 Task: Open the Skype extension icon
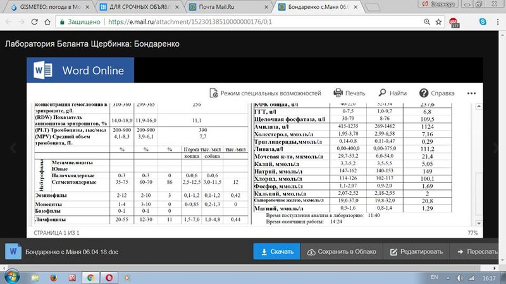click(x=483, y=21)
